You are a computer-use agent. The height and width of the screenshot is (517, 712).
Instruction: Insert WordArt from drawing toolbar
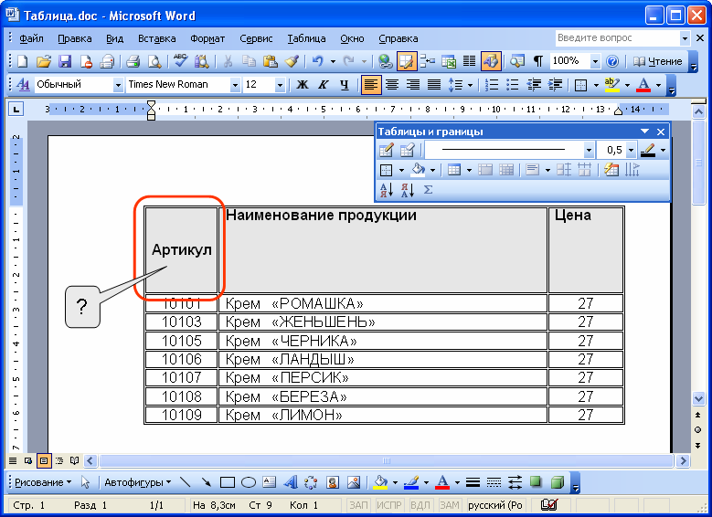coord(290,482)
